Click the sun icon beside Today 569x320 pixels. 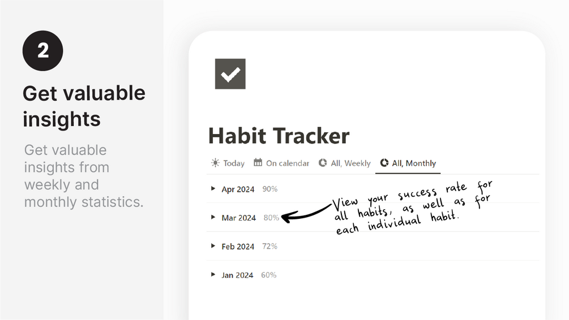point(215,163)
